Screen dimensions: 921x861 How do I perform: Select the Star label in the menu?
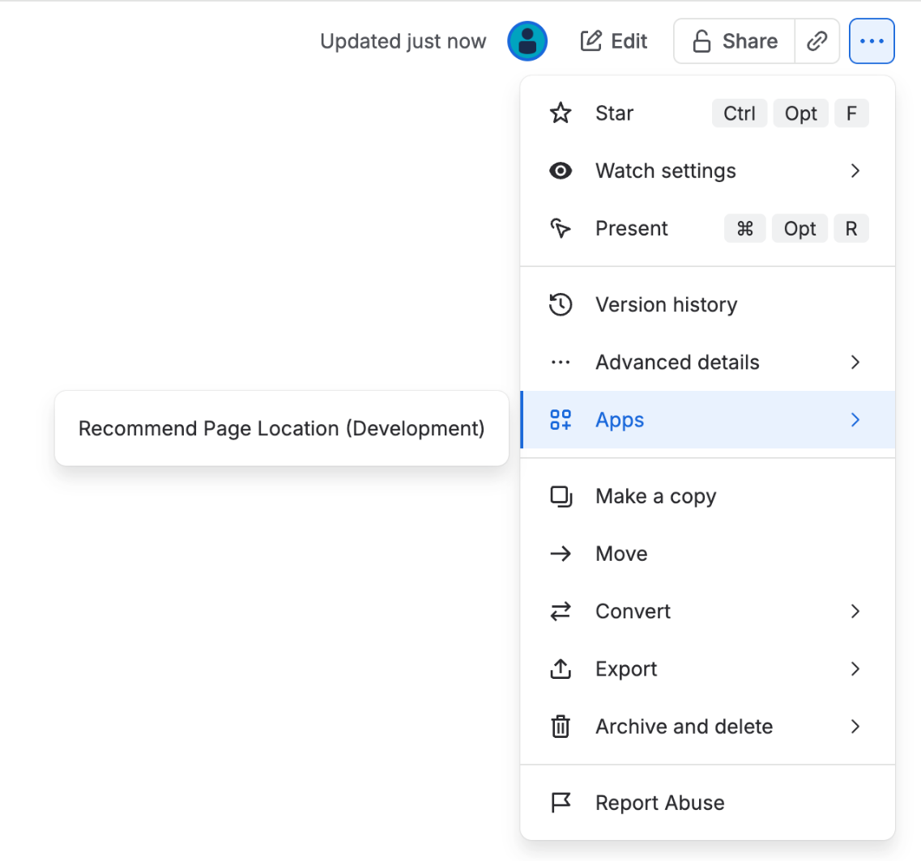coord(614,112)
